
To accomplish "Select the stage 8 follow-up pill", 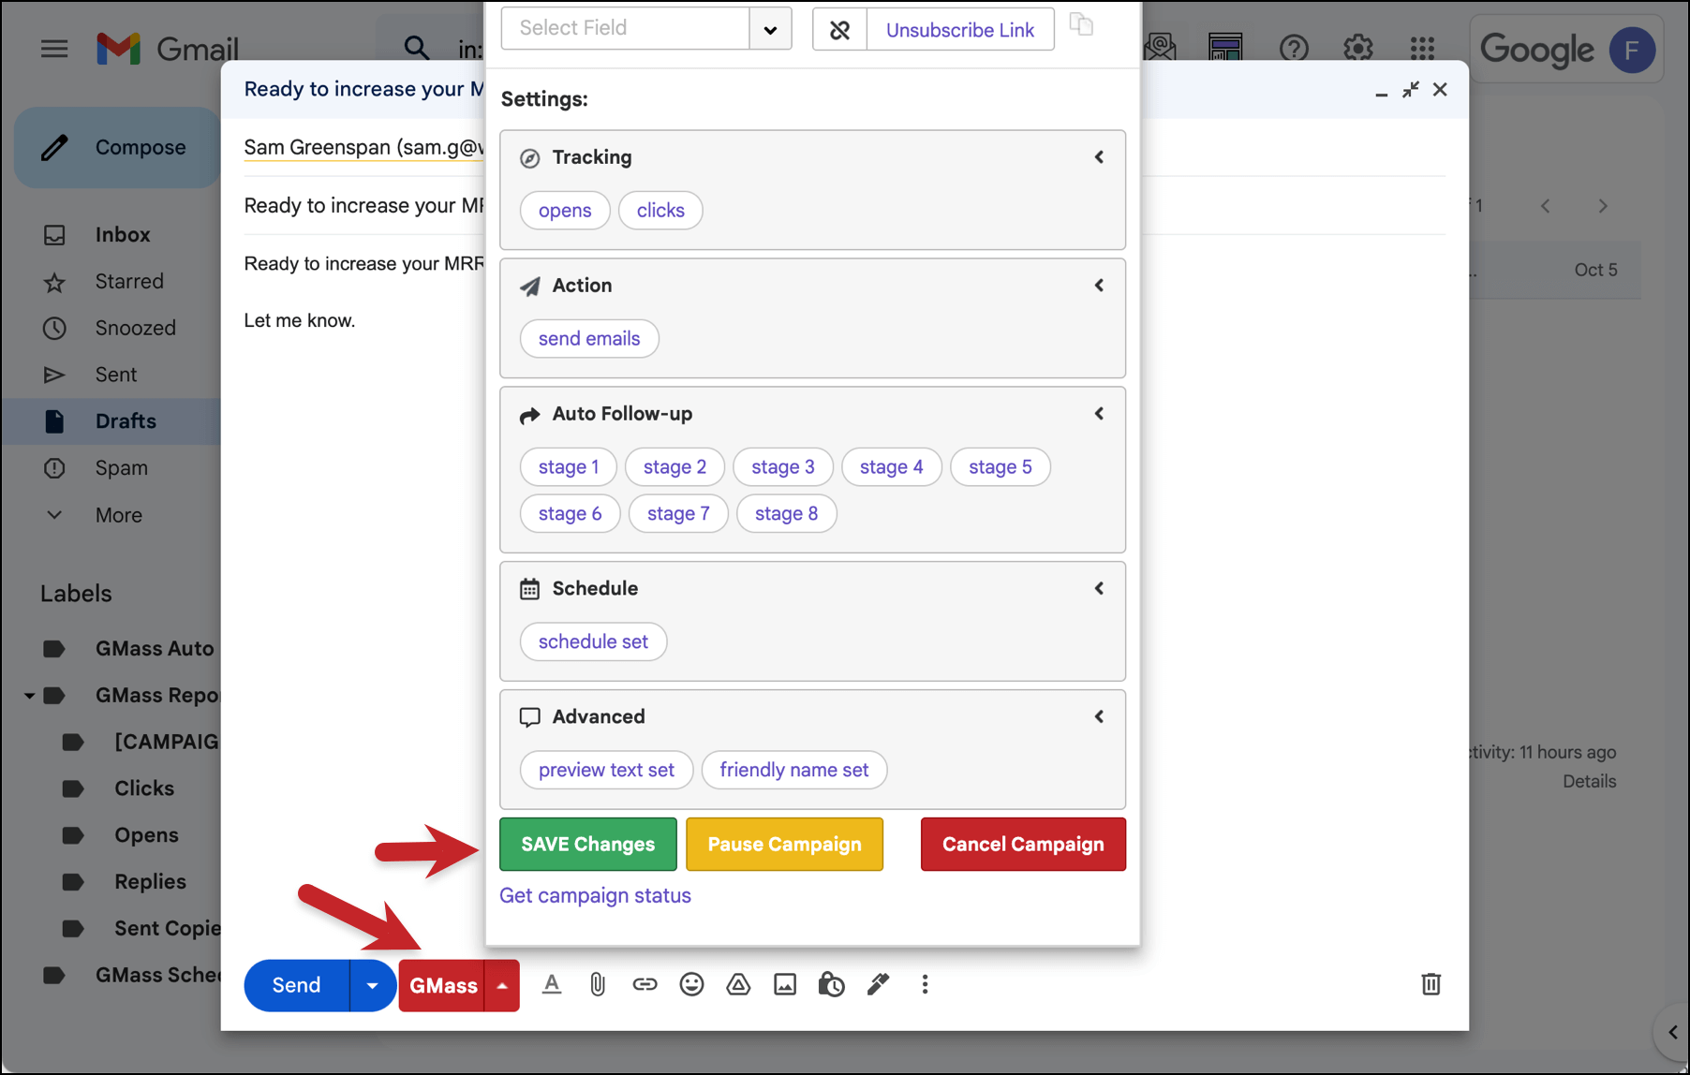I will pos(787,514).
